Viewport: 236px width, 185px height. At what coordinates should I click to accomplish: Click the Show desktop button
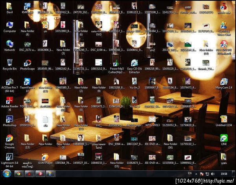233,174
